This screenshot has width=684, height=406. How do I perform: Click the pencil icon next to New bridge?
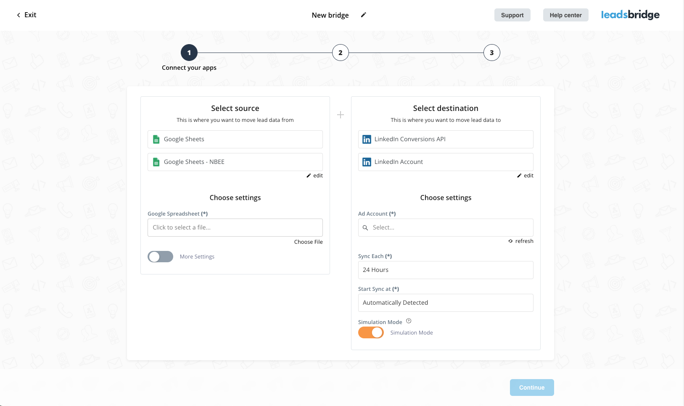[x=364, y=15]
